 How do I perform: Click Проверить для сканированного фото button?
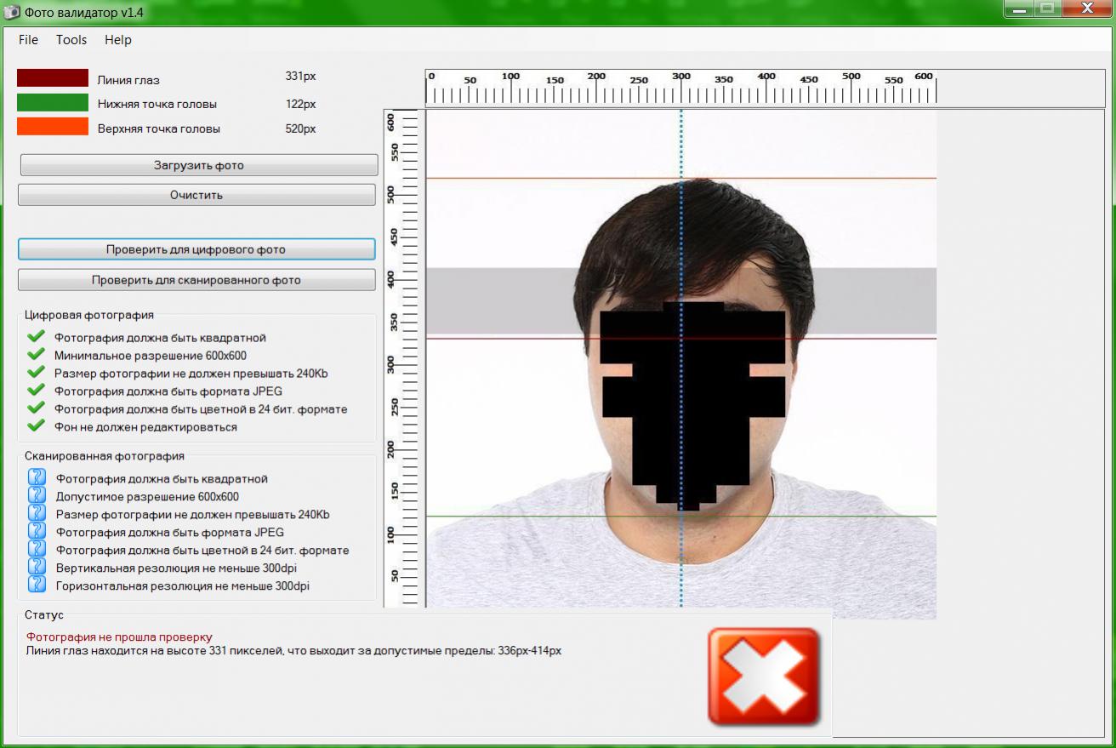click(196, 280)
